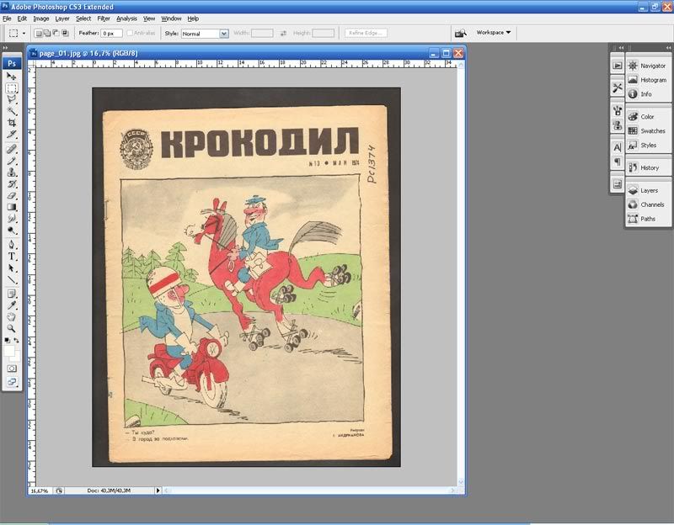
Task: Choose Add to selection mode button
Action: pos(47,33)
